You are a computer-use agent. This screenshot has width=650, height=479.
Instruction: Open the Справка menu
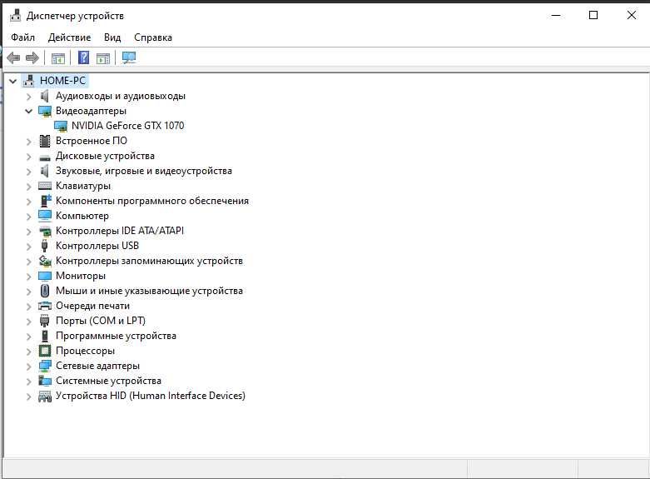coord(153,37)
